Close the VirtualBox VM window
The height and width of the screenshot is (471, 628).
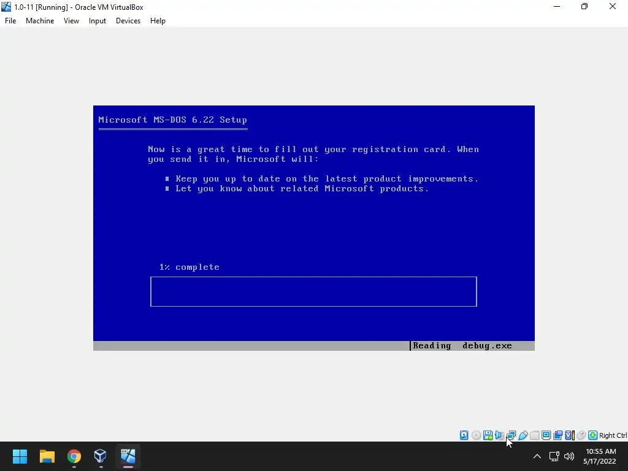click(x=613, y=7)
